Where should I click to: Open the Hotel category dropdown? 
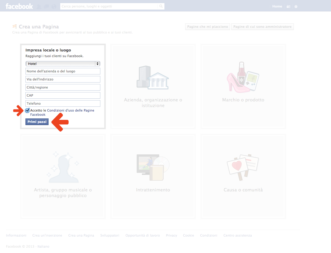[x=63, y=64]
